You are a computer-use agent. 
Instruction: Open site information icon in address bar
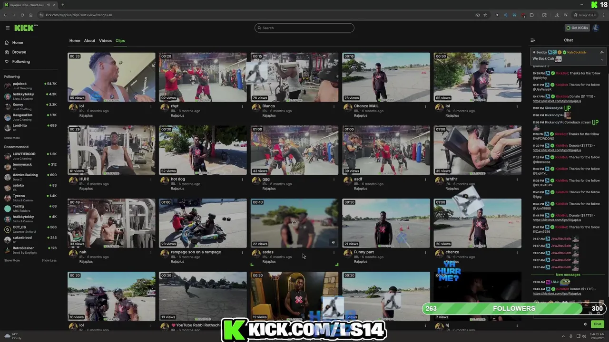click(41, 15)
